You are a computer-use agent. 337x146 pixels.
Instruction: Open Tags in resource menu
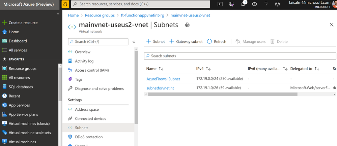pyautogui.click(x=79, y=79)
